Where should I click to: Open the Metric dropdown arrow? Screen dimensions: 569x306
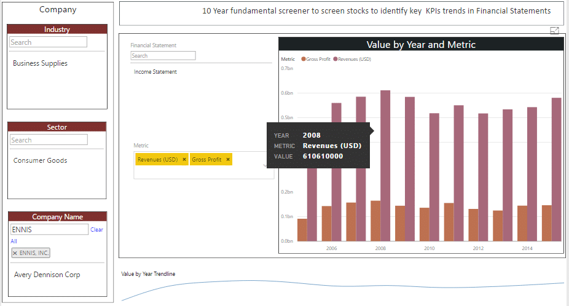click(x=265, y=165)
